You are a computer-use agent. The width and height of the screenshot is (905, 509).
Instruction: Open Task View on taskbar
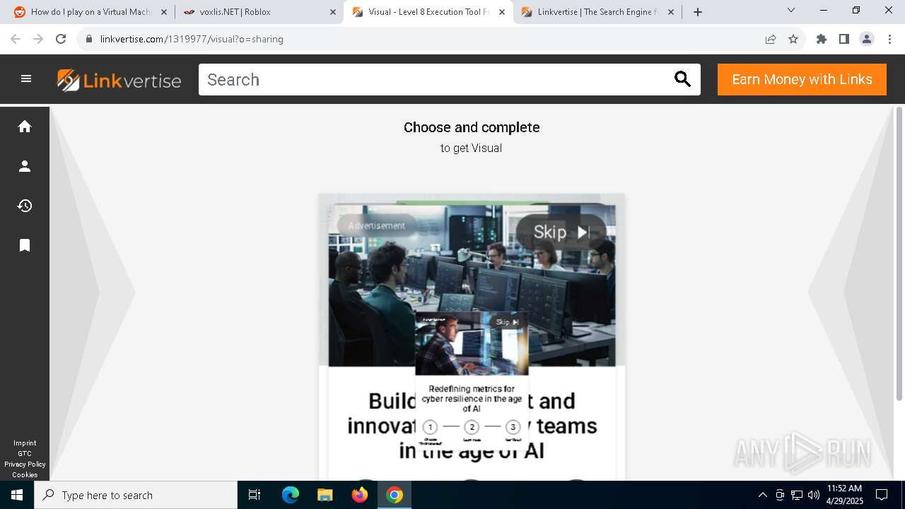click(255, 495)
